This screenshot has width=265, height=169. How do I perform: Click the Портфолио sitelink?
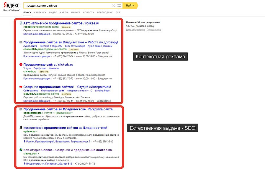[40, 68]
